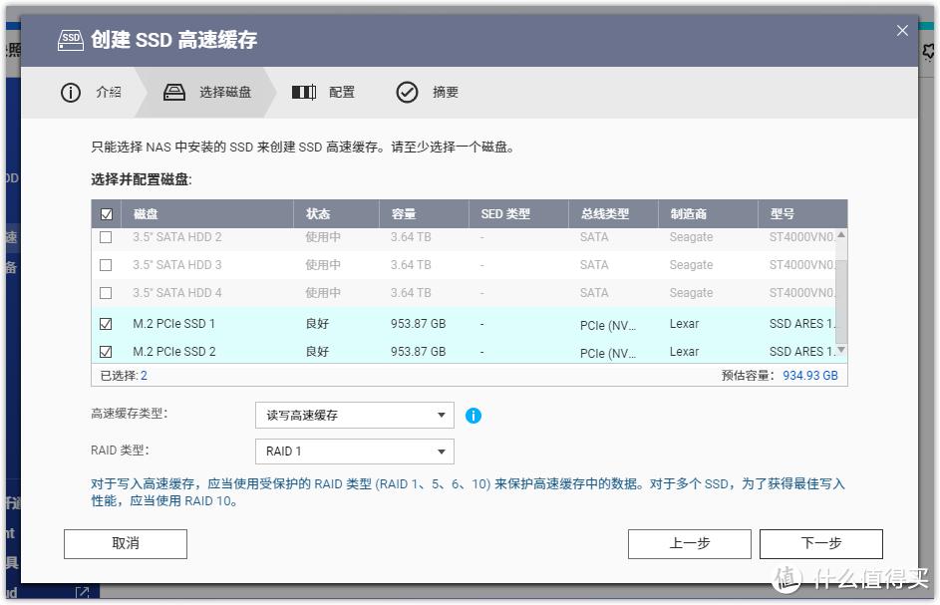Click the 介绍 step circled info icon
This screenshot has width=940, height=605.
click(71, 92)
